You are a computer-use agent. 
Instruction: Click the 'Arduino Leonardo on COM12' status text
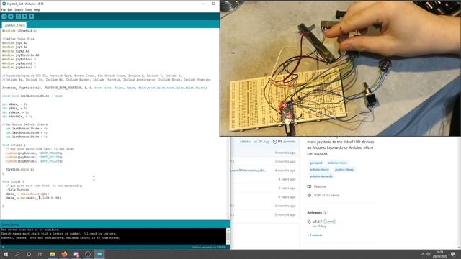pyautogui.click(x=208, y=247)
